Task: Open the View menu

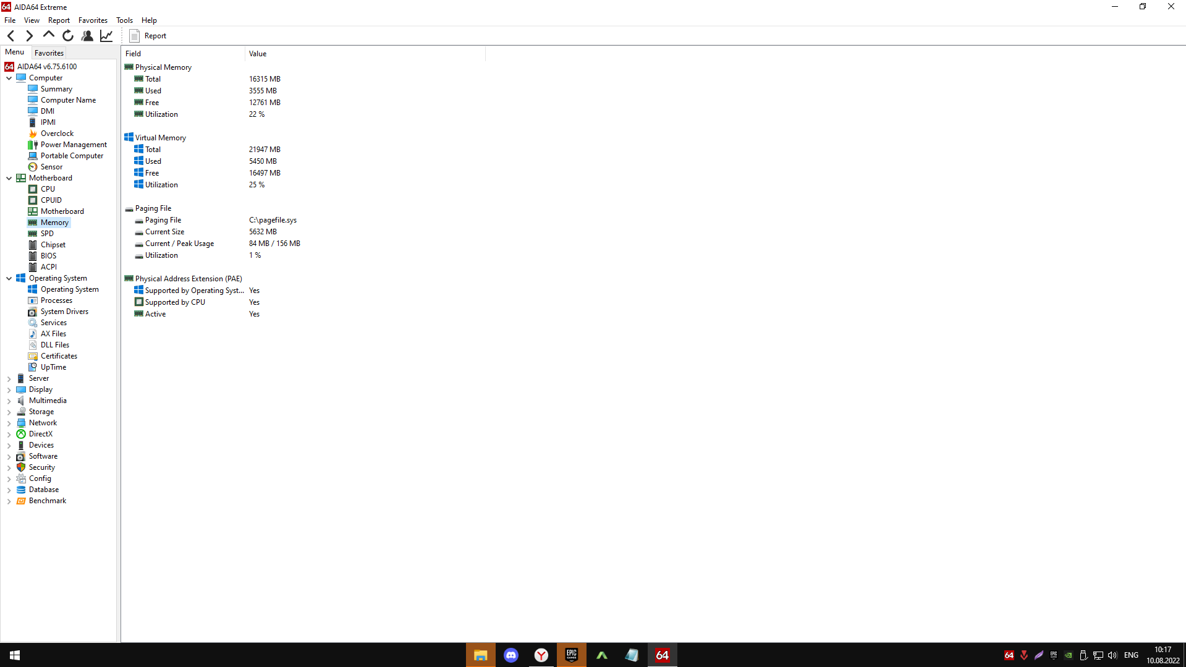Action: point(32,20)
